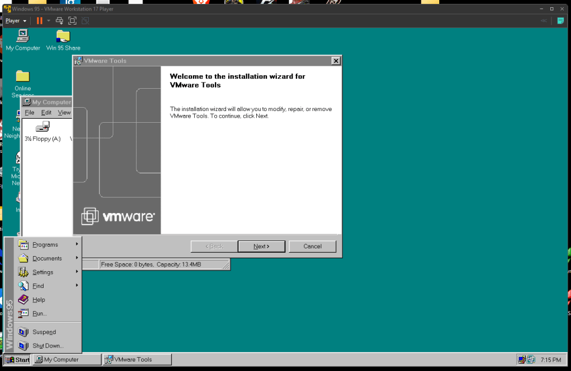Open the Player dropdown menu
The image size is (571, 371).
coord(16,21)
